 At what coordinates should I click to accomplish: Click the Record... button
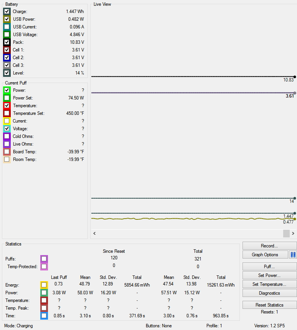269,246
